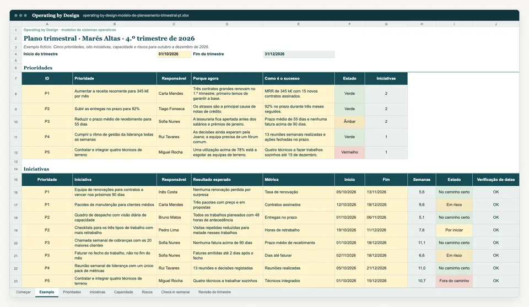Select column J header
The image size is (529, 307).
496,24
